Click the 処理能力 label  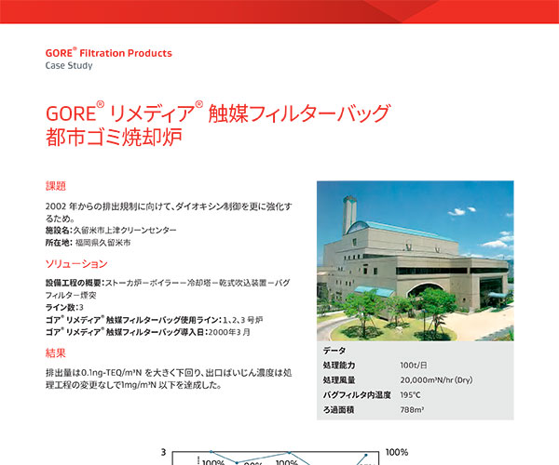point(339,365)
